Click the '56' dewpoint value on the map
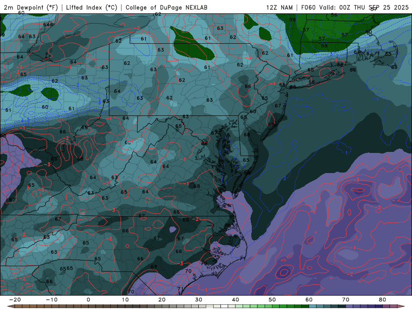 point(334,15)
